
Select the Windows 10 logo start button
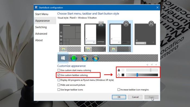63,58
